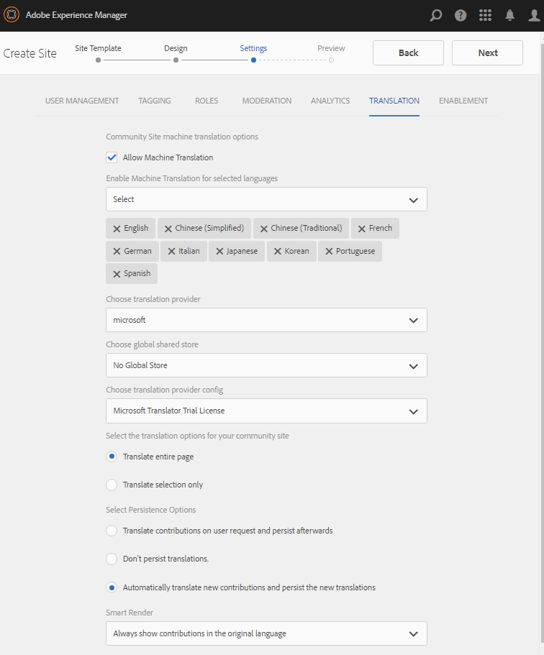This screenshot has width=544, height=655.
Task: Switch to the Analytics tab
Action: (330, 101)
